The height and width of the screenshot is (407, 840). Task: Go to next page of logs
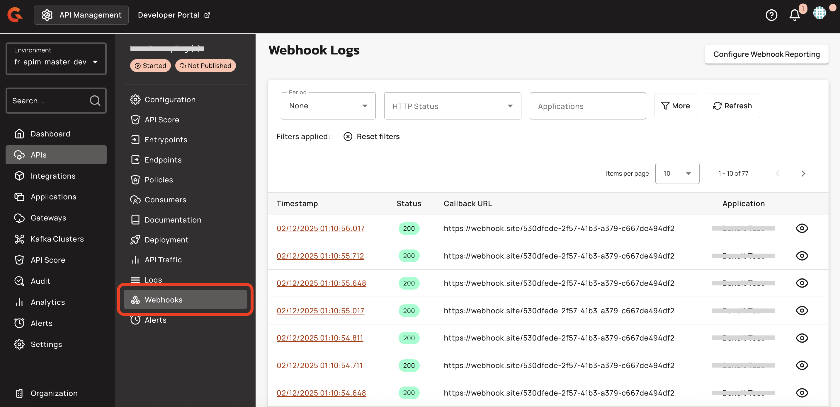(x=803, y=173)
